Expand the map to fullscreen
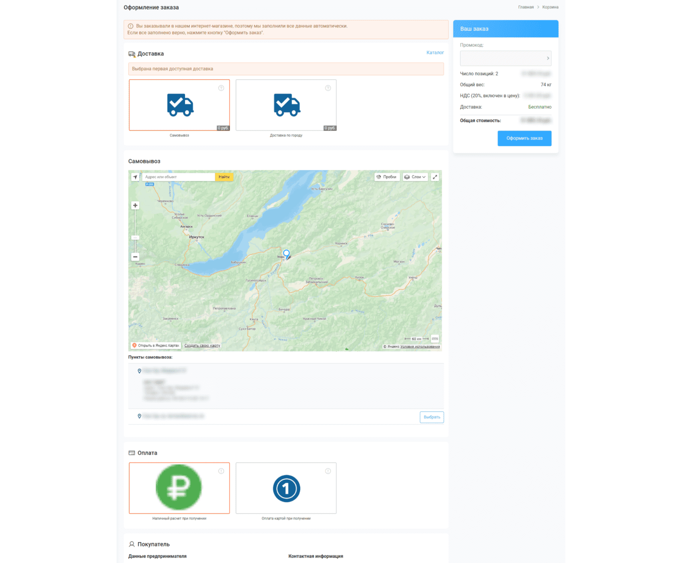 [435, 177]
